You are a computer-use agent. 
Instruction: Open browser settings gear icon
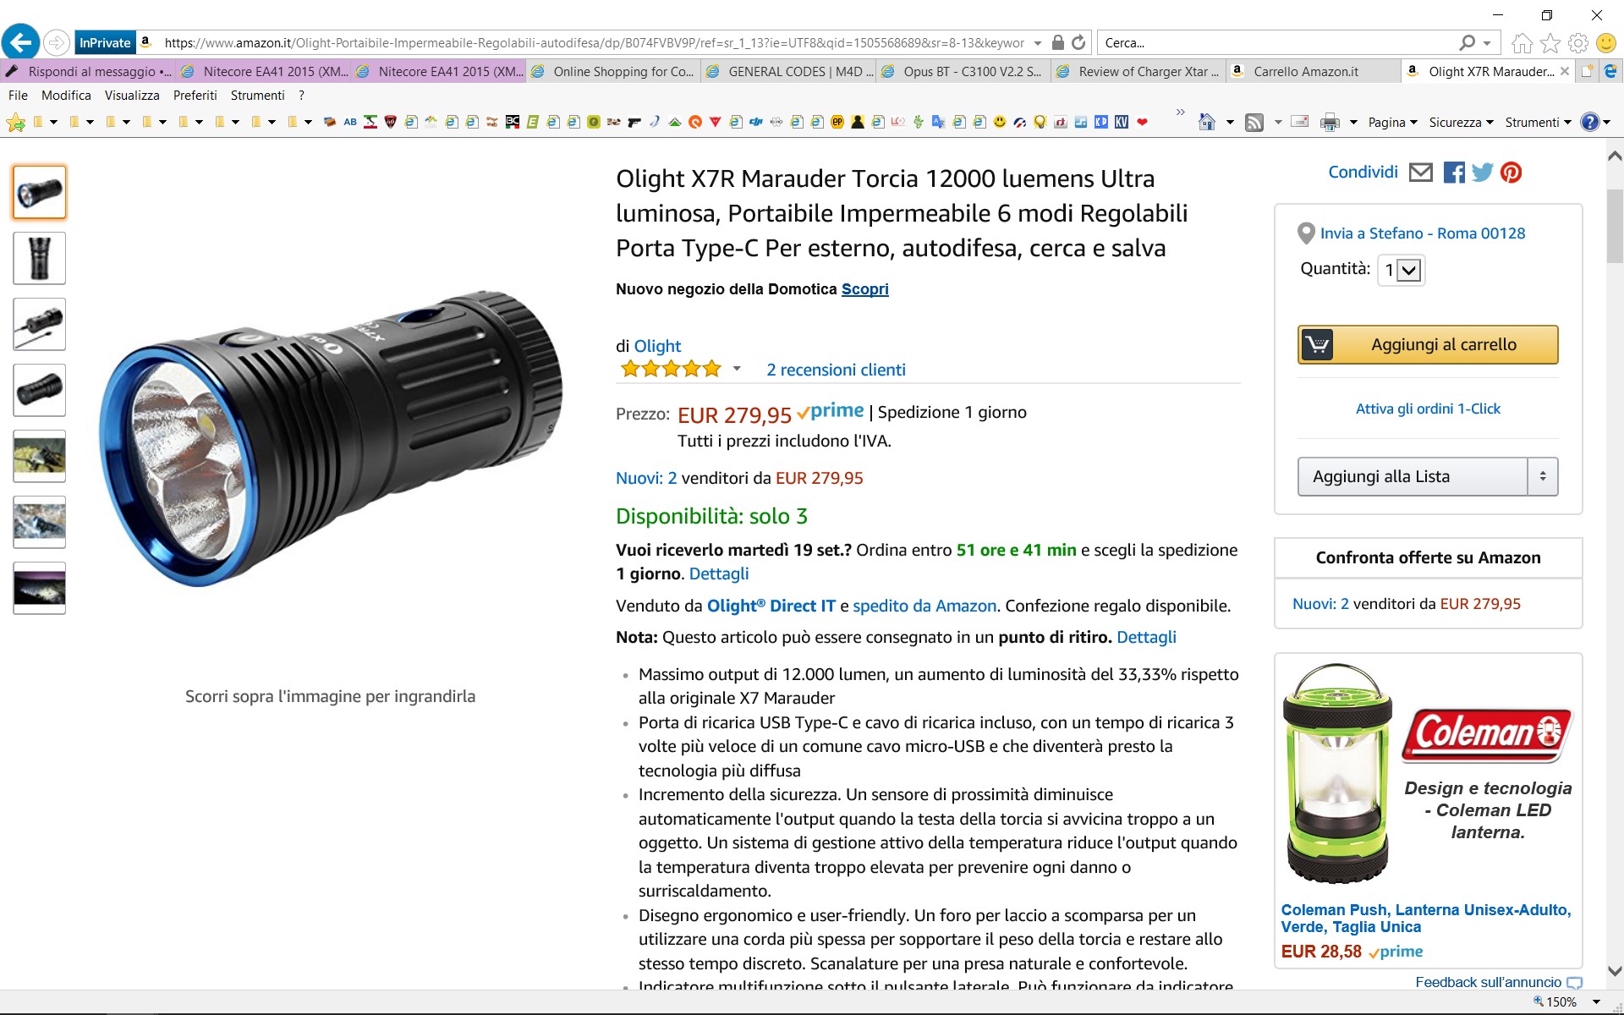click(1578, 42)
